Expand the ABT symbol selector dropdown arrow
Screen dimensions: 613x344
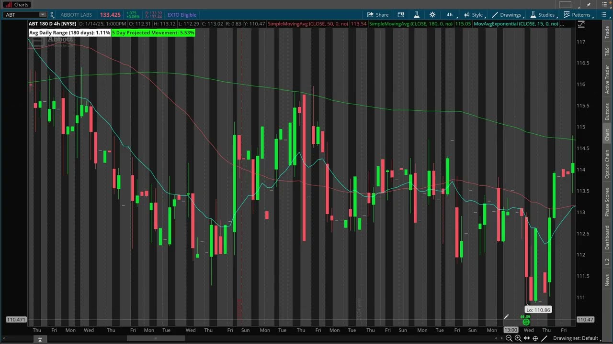[x=43, y=15]
